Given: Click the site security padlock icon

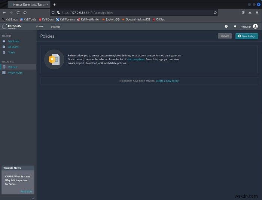Looking at the screenshot, I should pyautogui.click(x=58, y=12).
